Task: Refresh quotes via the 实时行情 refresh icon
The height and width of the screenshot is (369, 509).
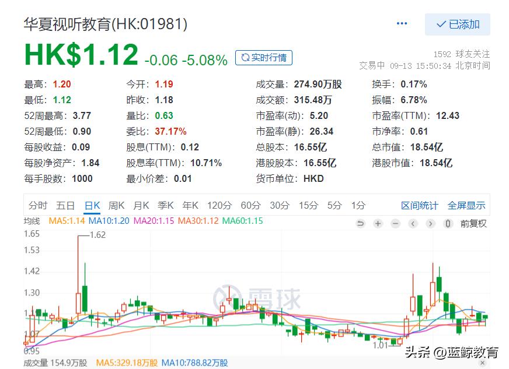Action: coord(244,57)
